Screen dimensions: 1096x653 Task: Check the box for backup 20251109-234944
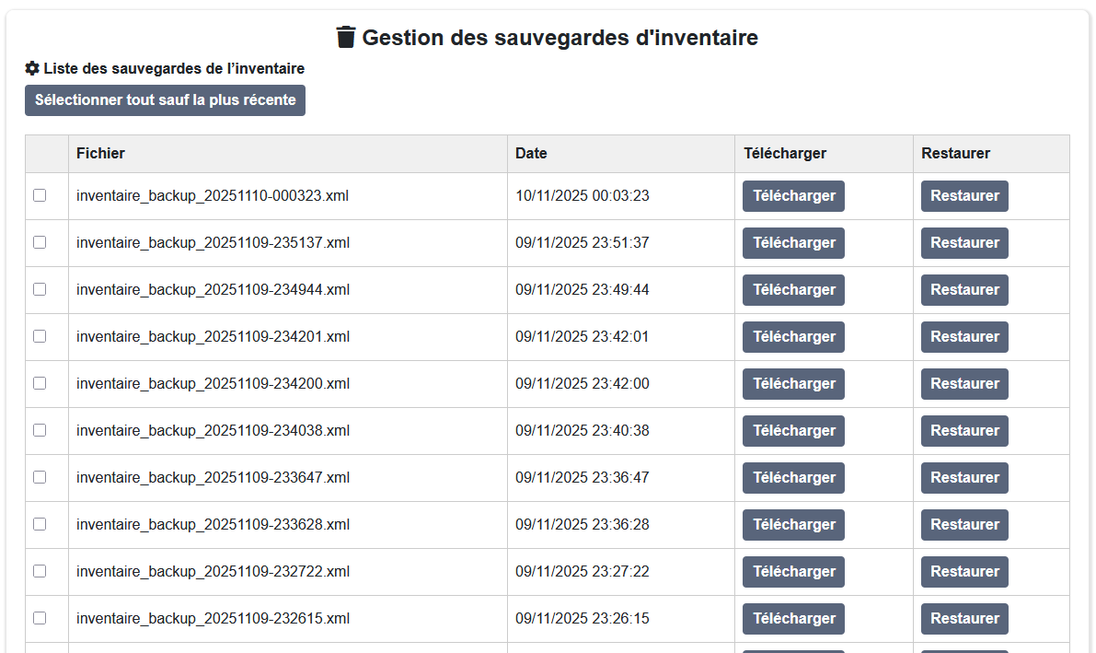click(40, 289)
